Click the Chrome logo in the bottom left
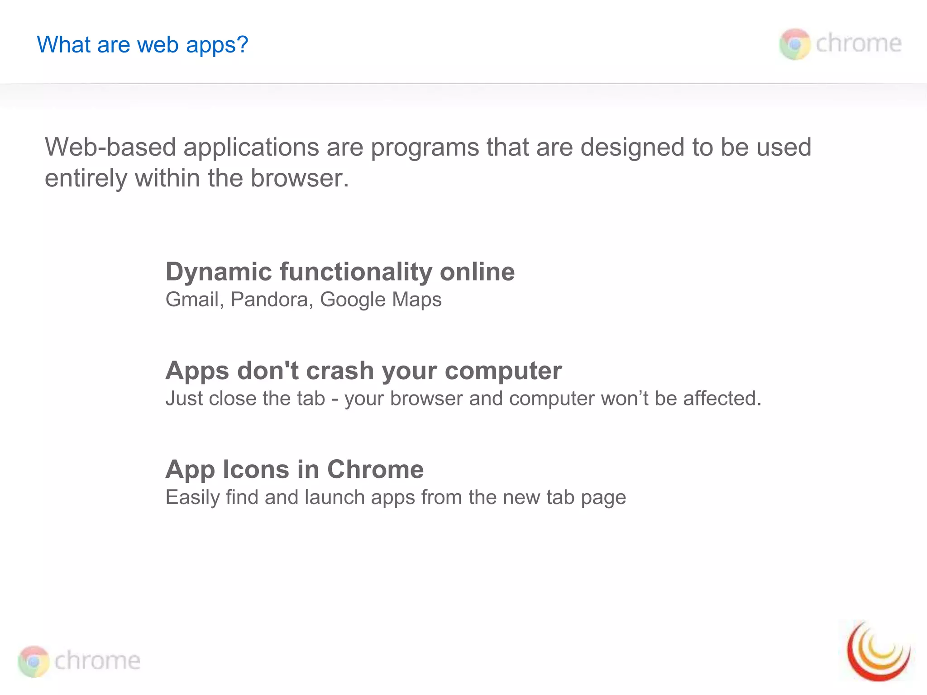The image size is (927, 695). click(79, 661)
